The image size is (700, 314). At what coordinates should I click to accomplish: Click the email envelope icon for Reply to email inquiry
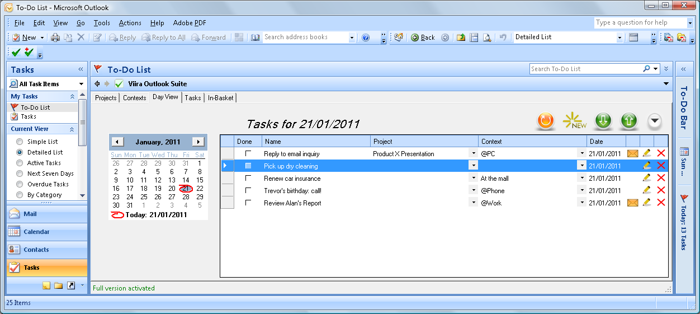click(633, 153)
